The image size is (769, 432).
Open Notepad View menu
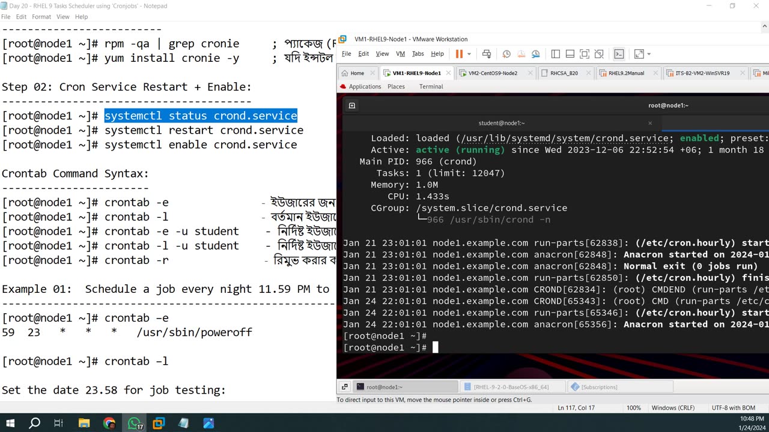pos(63,17)
